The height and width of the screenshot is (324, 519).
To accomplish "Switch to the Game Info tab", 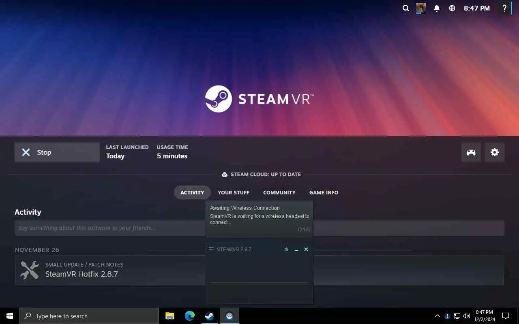I will coord(324,192).
